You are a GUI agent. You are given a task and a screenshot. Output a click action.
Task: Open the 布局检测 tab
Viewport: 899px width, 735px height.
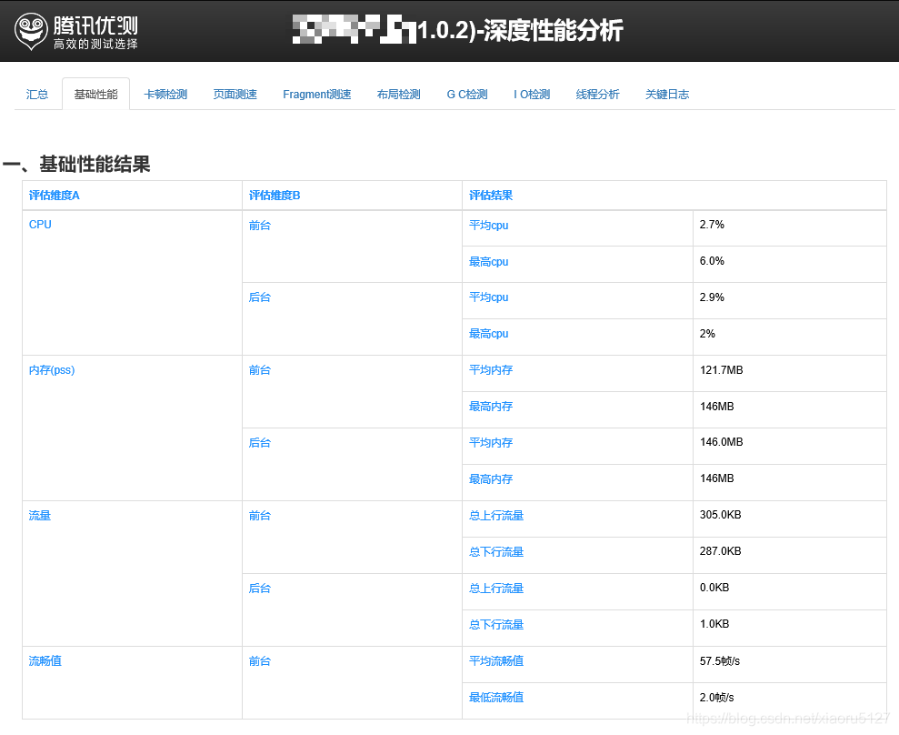[x=398, y=94]
